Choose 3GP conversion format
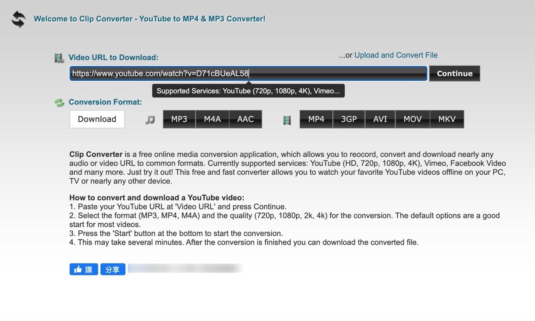535x321 pixels. (x=349, y=119)
